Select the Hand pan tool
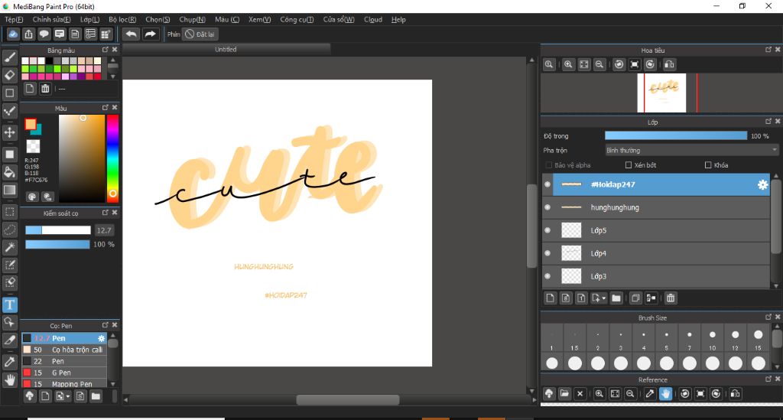 (x=10, y=379)
